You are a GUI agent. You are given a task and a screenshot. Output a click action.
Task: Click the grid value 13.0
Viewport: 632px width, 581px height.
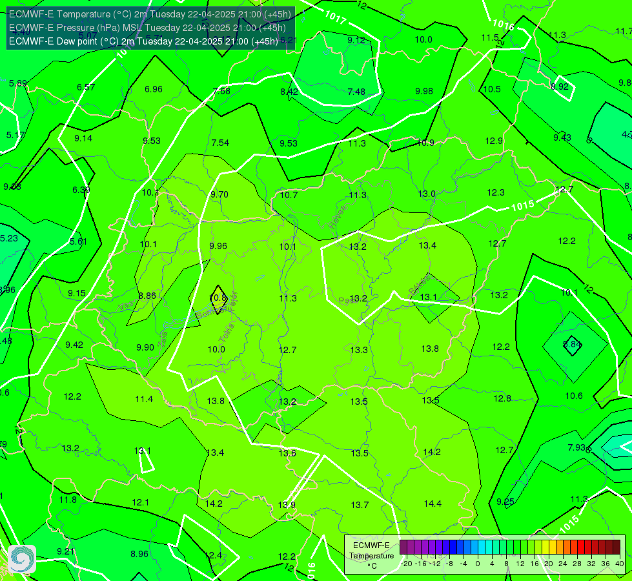point(427,194)
